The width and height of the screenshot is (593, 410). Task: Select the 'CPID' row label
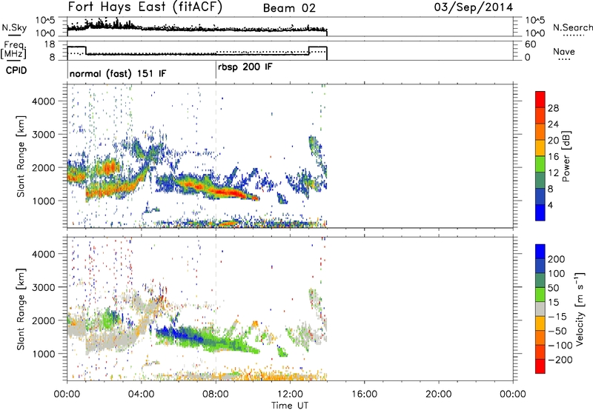[16, 70]
